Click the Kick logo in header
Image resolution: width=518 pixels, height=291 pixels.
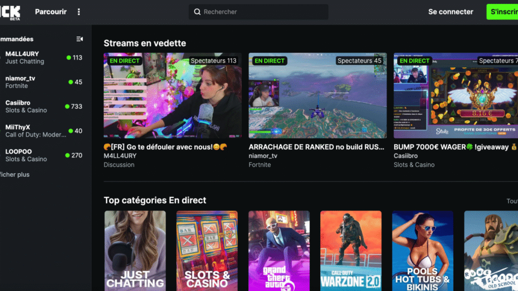click(10, 12)
